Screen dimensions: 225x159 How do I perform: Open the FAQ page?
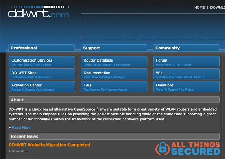click(x=114, y=86)
